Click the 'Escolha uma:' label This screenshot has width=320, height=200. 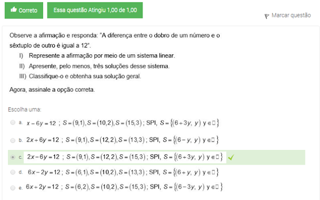coord(25,109)
